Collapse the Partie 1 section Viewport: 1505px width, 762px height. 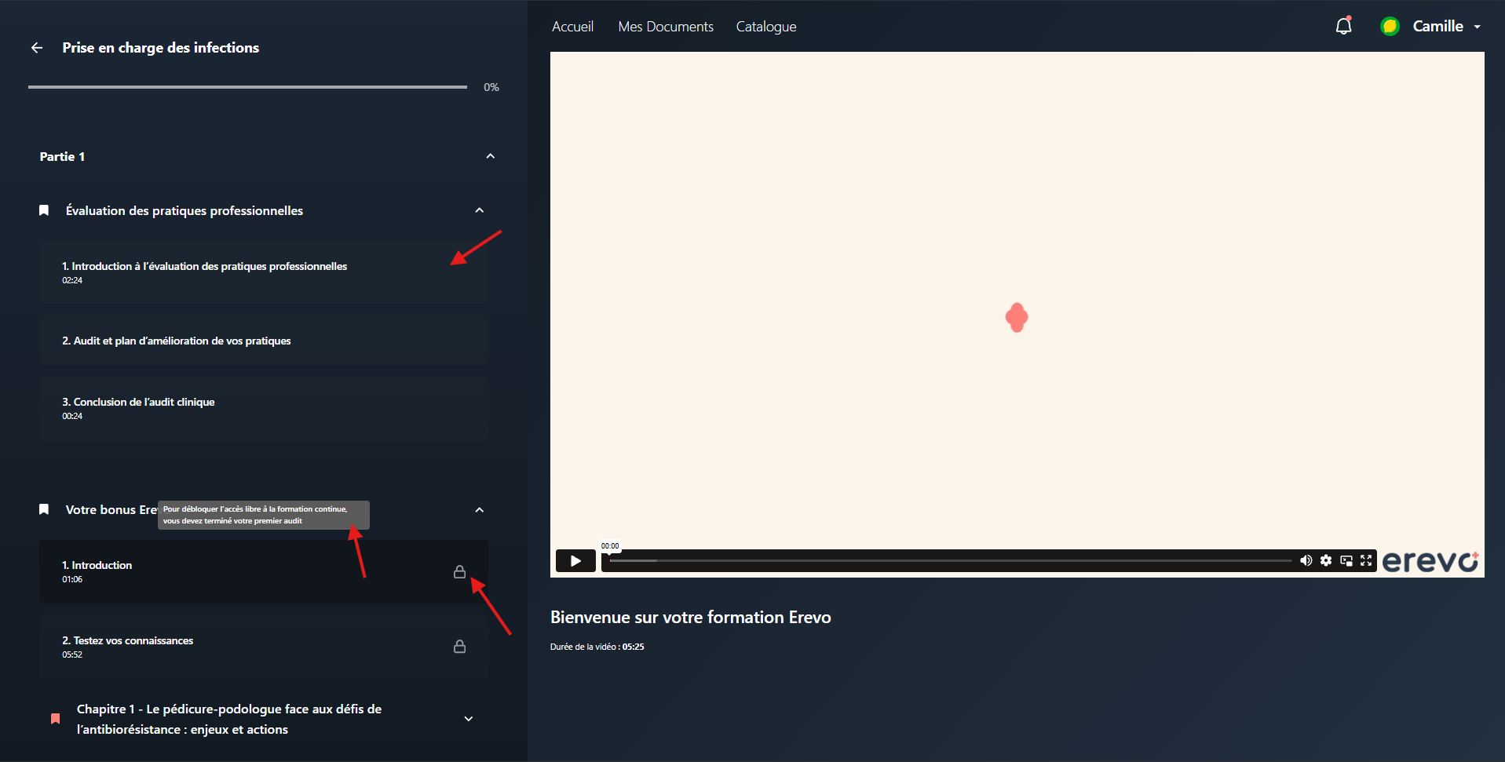[491, 156]
